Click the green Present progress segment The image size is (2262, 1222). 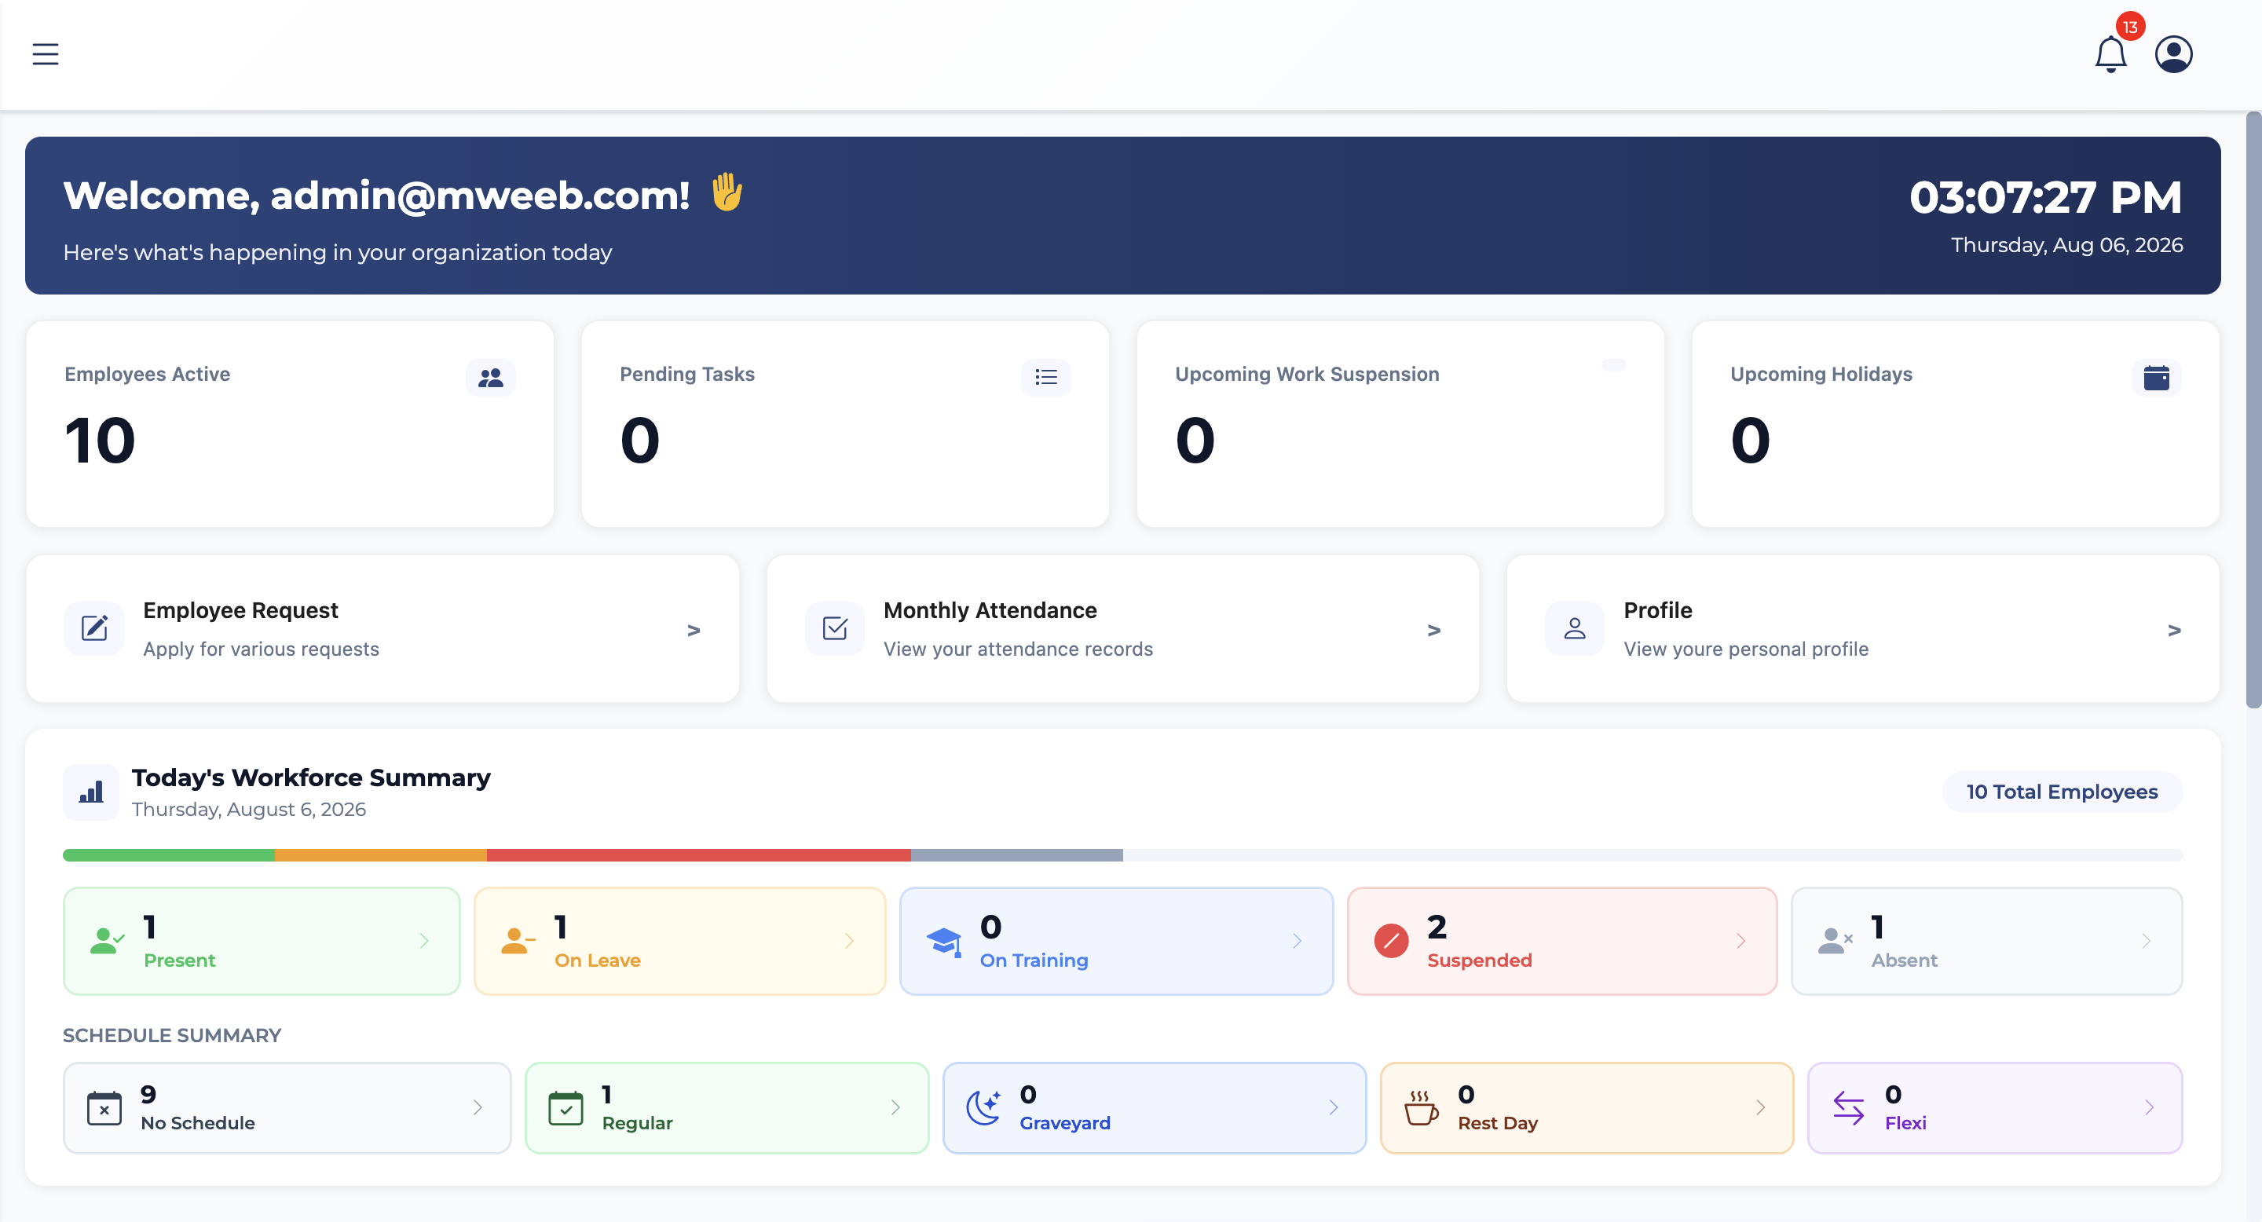click(169, 855)
